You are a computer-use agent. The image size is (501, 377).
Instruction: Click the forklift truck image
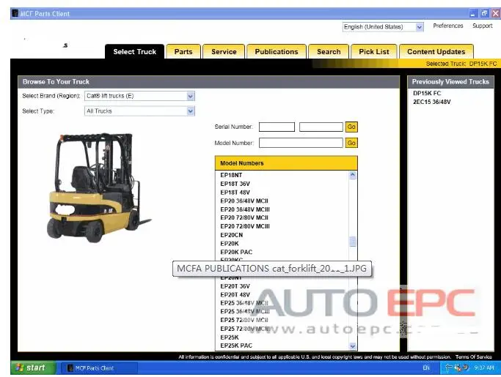[x=98, y=187]
